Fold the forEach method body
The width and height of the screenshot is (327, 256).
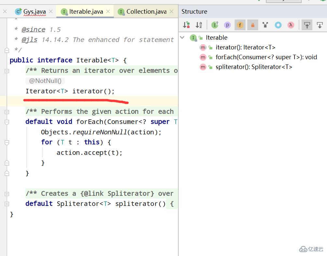click(7, 122)
